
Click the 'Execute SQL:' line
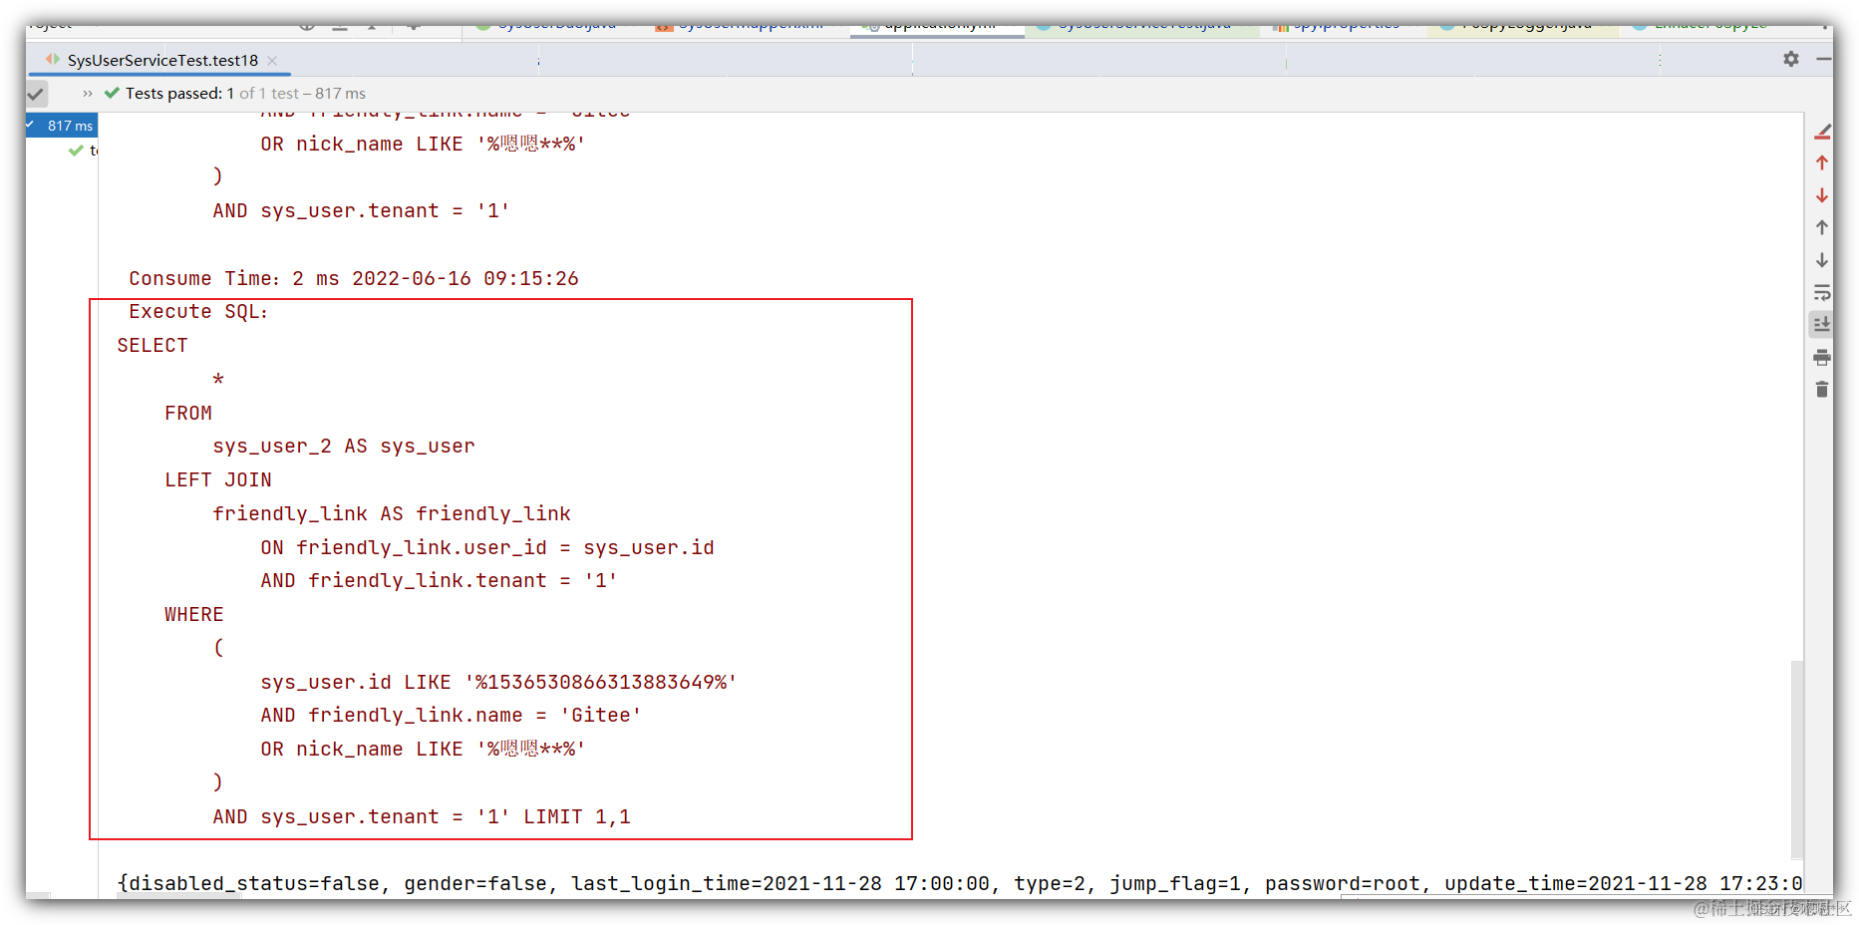198,312
